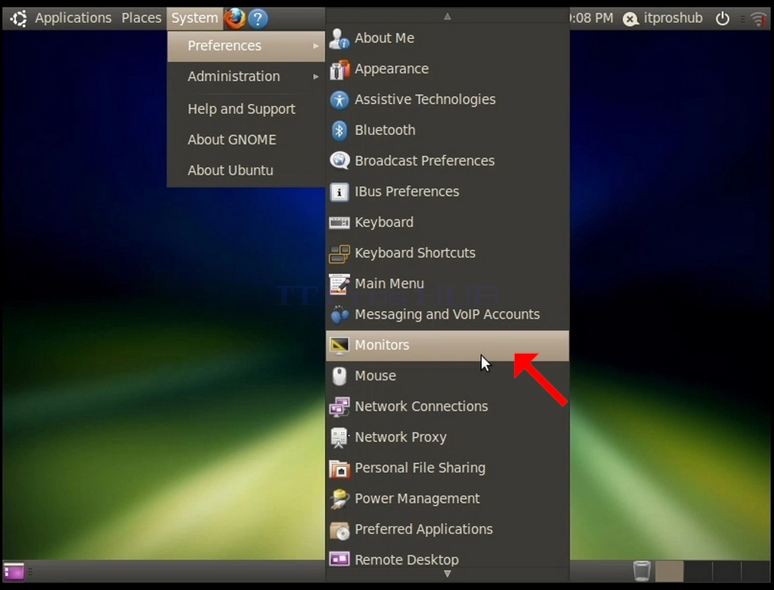
Task: Switch to the second workspace
Action: click(698, 571)
